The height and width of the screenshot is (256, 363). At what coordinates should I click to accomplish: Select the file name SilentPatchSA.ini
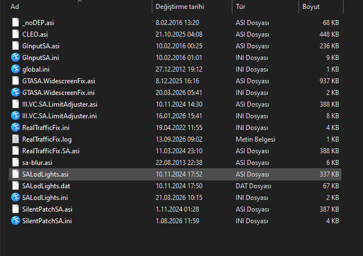(x=47, y=221)
